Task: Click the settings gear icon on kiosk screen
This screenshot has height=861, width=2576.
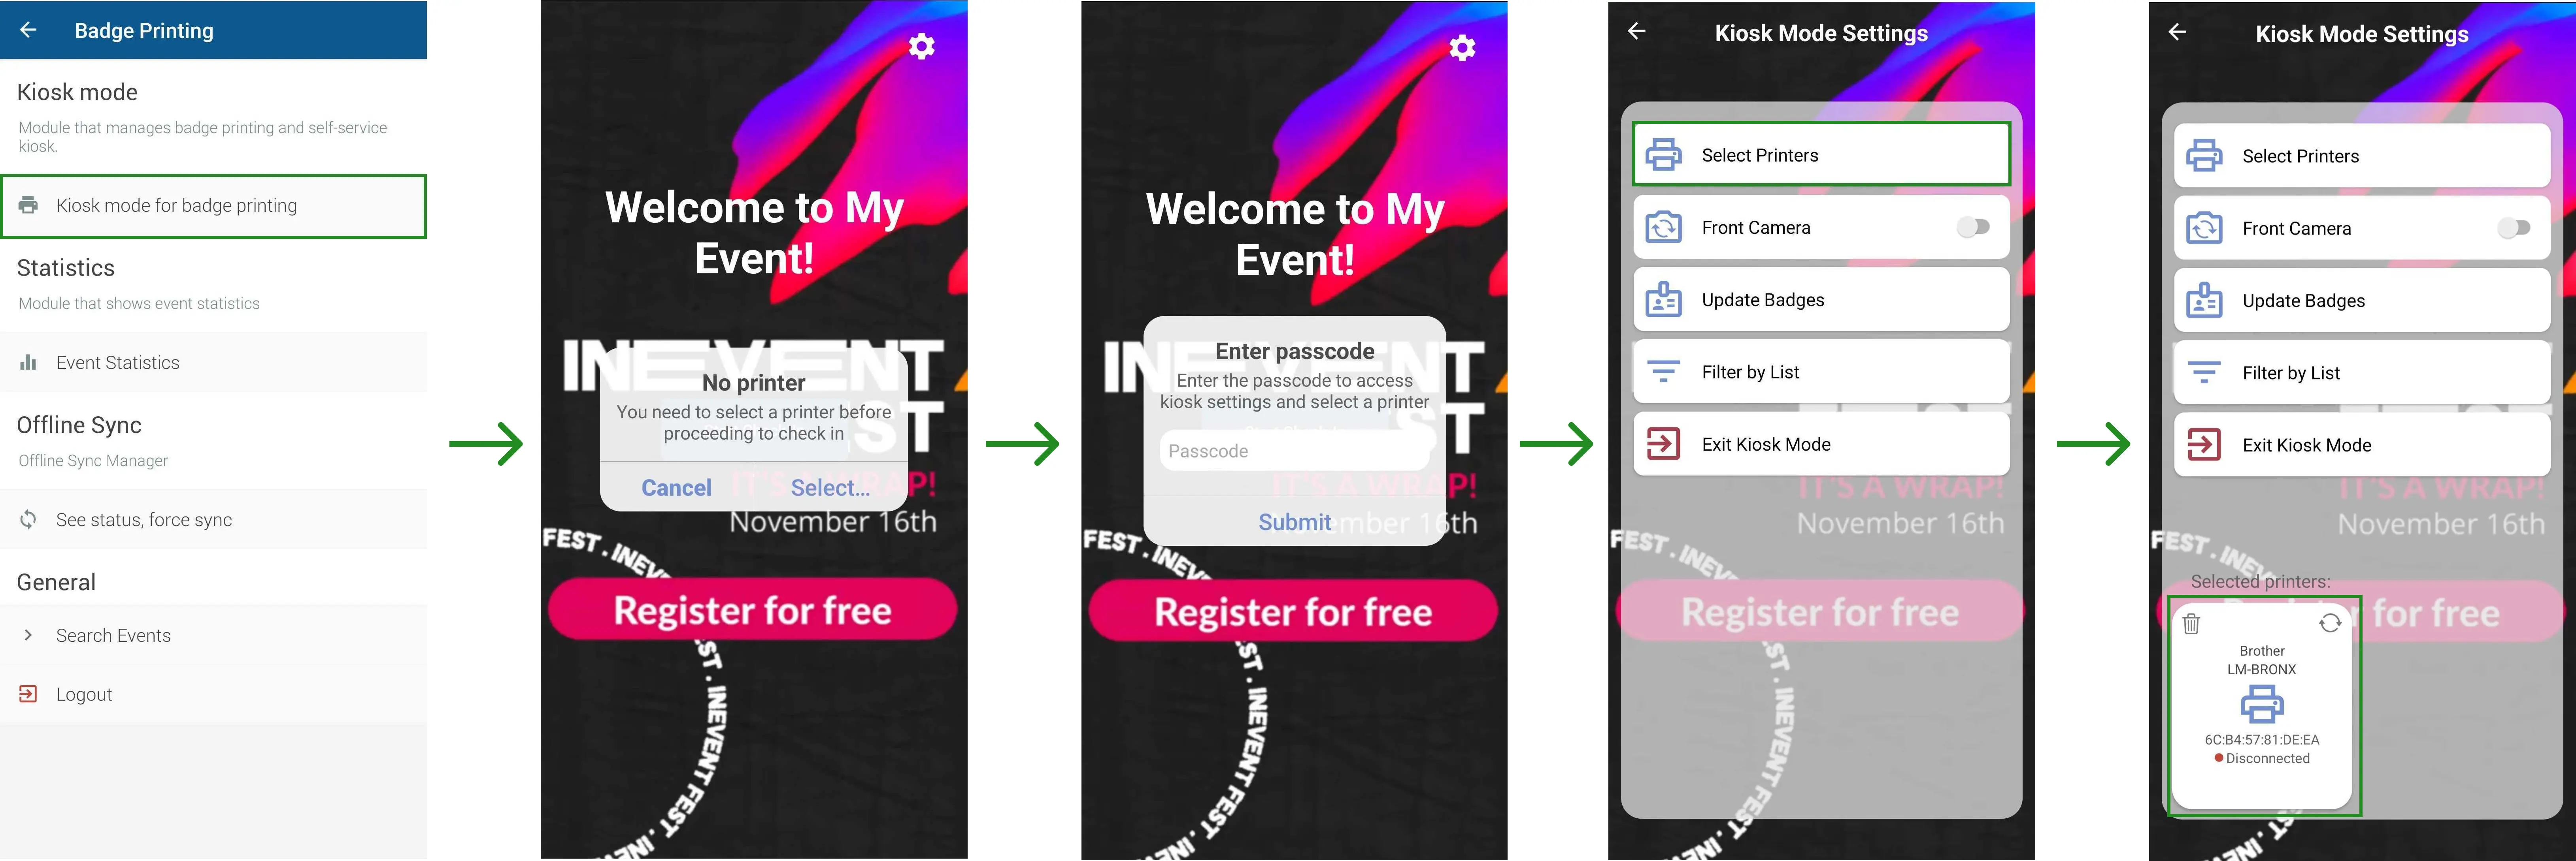Action: 920,49
